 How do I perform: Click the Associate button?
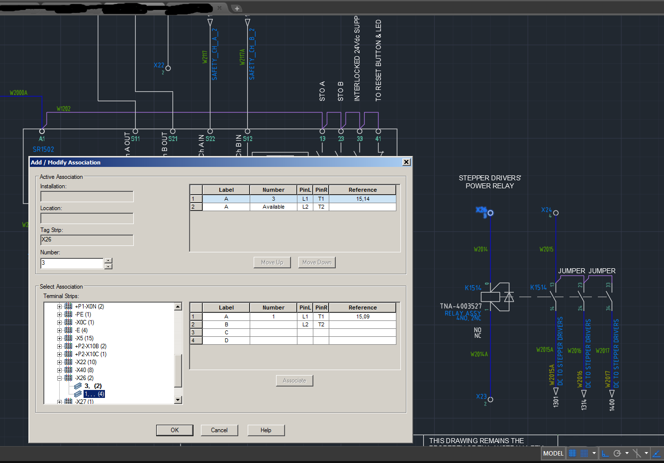click(x=294, y=381)
